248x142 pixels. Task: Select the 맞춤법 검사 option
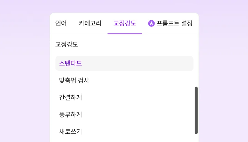click(x=74, y=80)
